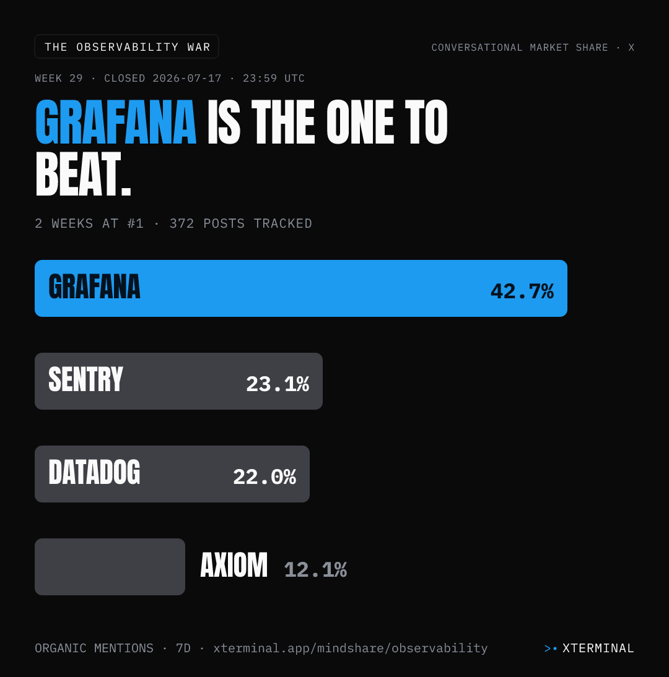The width and height of the screenshot is (669, 677).
Task: Click the XTERMINAL brand name
Action: coord(598,649)
